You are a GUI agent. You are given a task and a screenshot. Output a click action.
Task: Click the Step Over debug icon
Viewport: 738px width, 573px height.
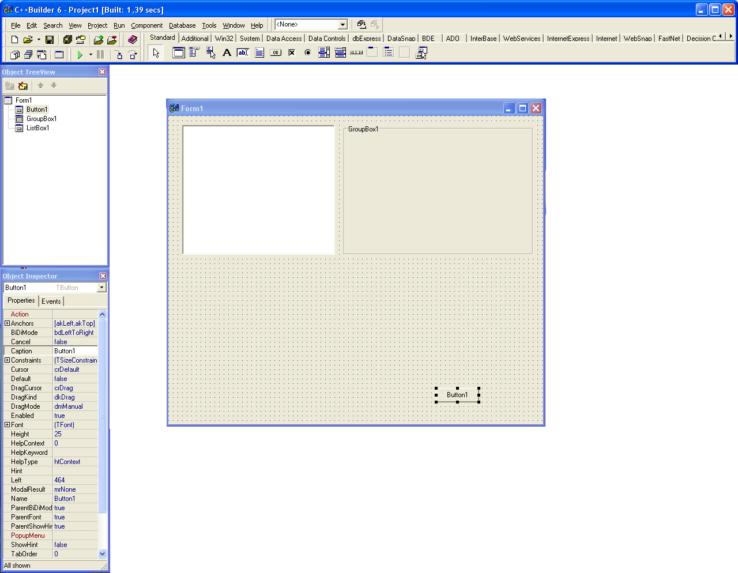[133, 54]
